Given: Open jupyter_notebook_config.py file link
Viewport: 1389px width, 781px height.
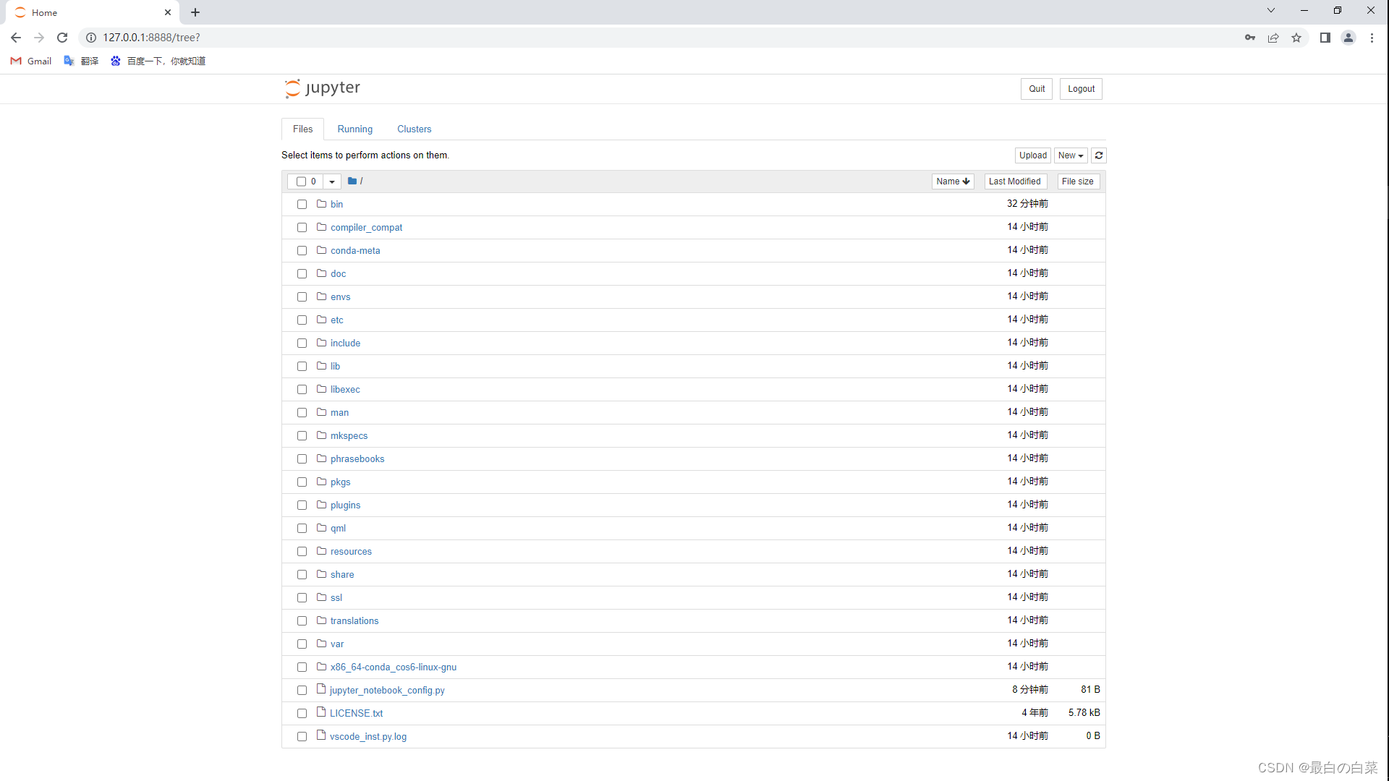Looking at the screenshot, I should [387, 691].
